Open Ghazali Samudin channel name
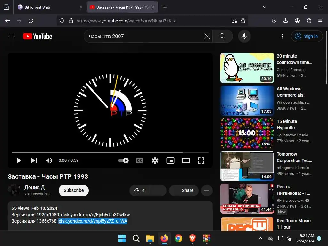 (x=291, y=70)
